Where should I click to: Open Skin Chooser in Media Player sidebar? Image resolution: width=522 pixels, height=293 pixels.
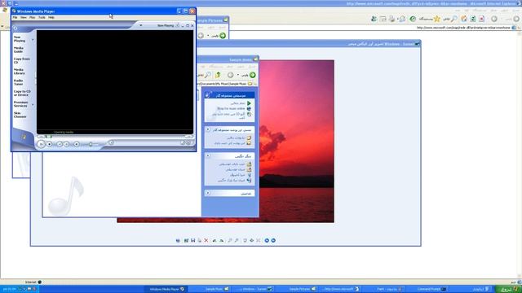pyautogui.click(x=20, y=115)
